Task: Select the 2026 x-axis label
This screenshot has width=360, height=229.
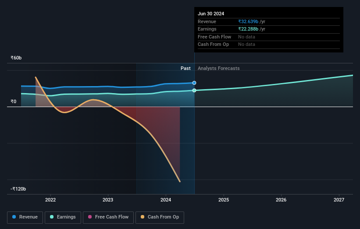Action: (x=281, y=200)
